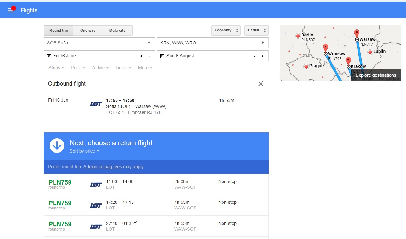Open the hamburger main menu
The image size is (406, 239).
[x=11, y=10]
